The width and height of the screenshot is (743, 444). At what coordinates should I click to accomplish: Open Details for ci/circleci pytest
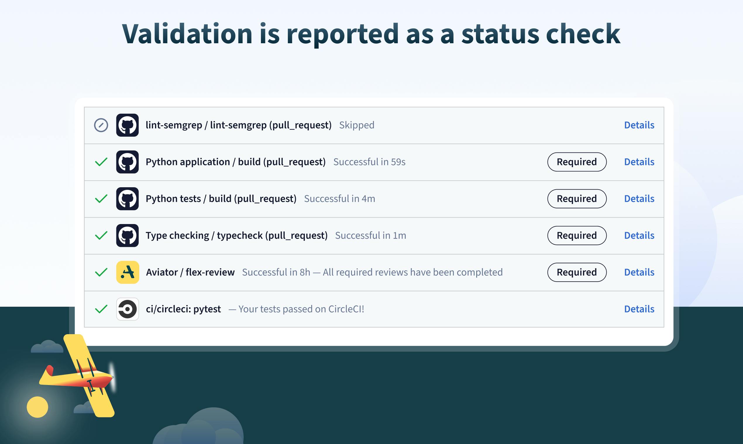[639, 309]
